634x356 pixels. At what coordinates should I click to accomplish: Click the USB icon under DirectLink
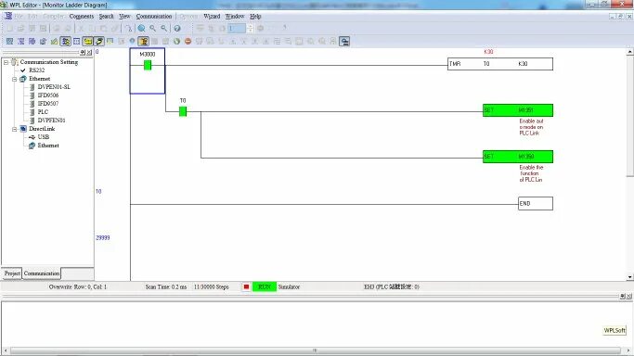[32, 137]
